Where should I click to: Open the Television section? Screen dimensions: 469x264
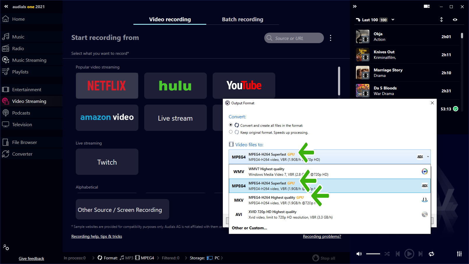(x=22, y=124)
